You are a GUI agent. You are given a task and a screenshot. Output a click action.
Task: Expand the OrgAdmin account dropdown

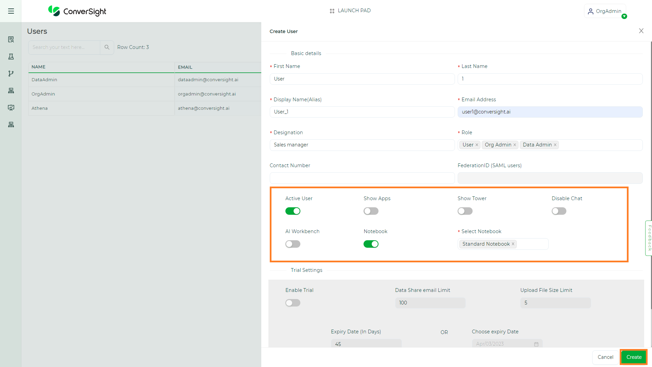pyautogui.click(x=605, y=11)
